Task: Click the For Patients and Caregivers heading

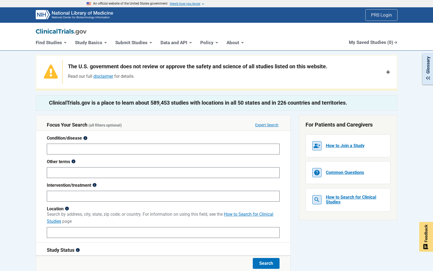Action: point(339,125)
